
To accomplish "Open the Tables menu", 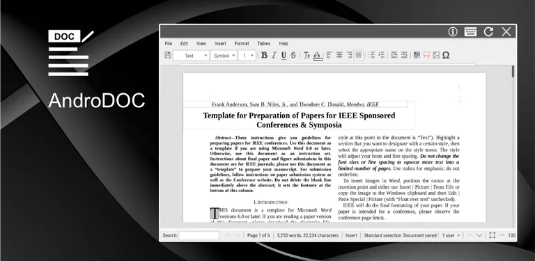I will [x=264, y=44].
